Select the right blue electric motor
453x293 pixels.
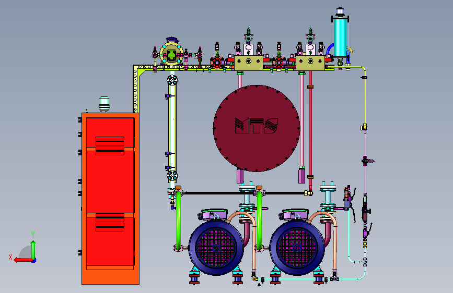click(x=297, y=248)
